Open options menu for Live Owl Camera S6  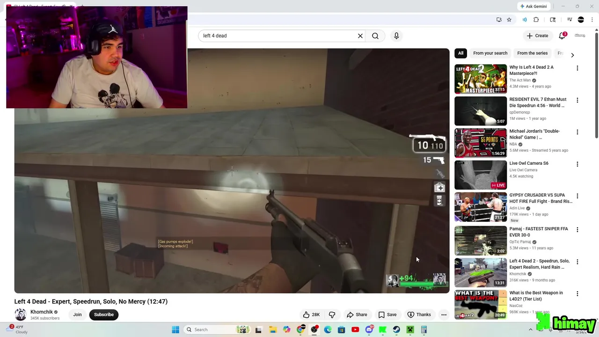coord(577,164)
